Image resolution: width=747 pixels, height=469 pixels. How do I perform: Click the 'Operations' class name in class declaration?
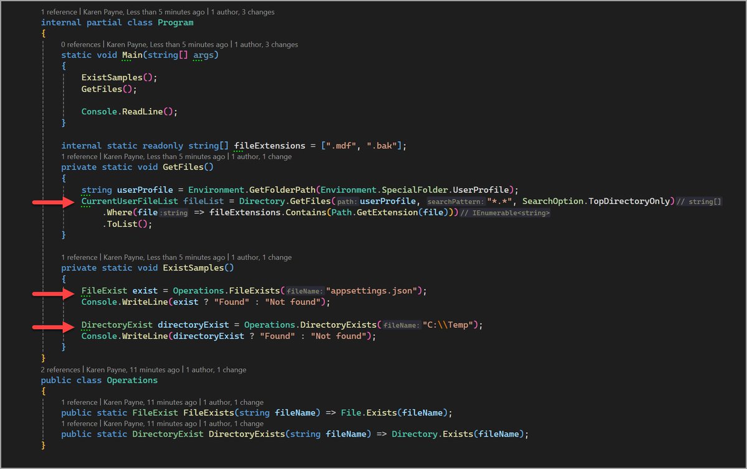click(132, 380)
